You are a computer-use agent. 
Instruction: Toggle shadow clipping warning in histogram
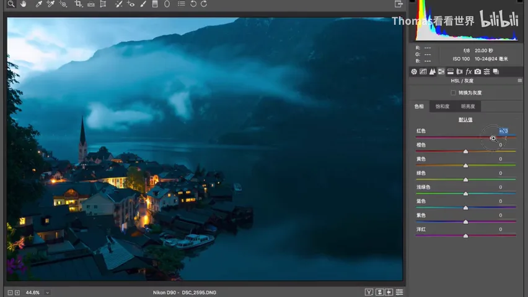point(412,1)
